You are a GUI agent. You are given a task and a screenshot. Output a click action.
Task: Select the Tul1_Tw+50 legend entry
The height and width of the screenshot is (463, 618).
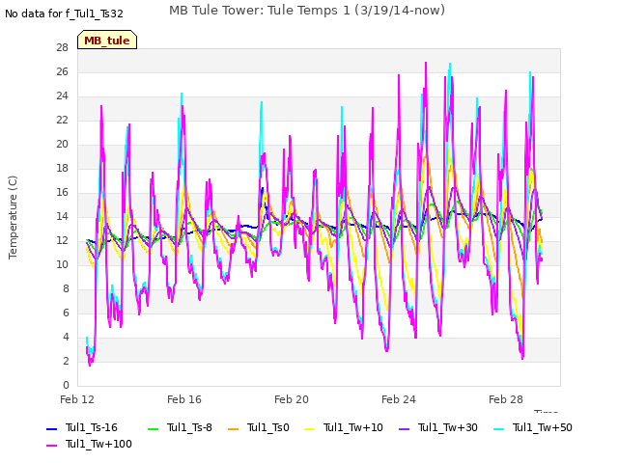(x=533, y=427)
